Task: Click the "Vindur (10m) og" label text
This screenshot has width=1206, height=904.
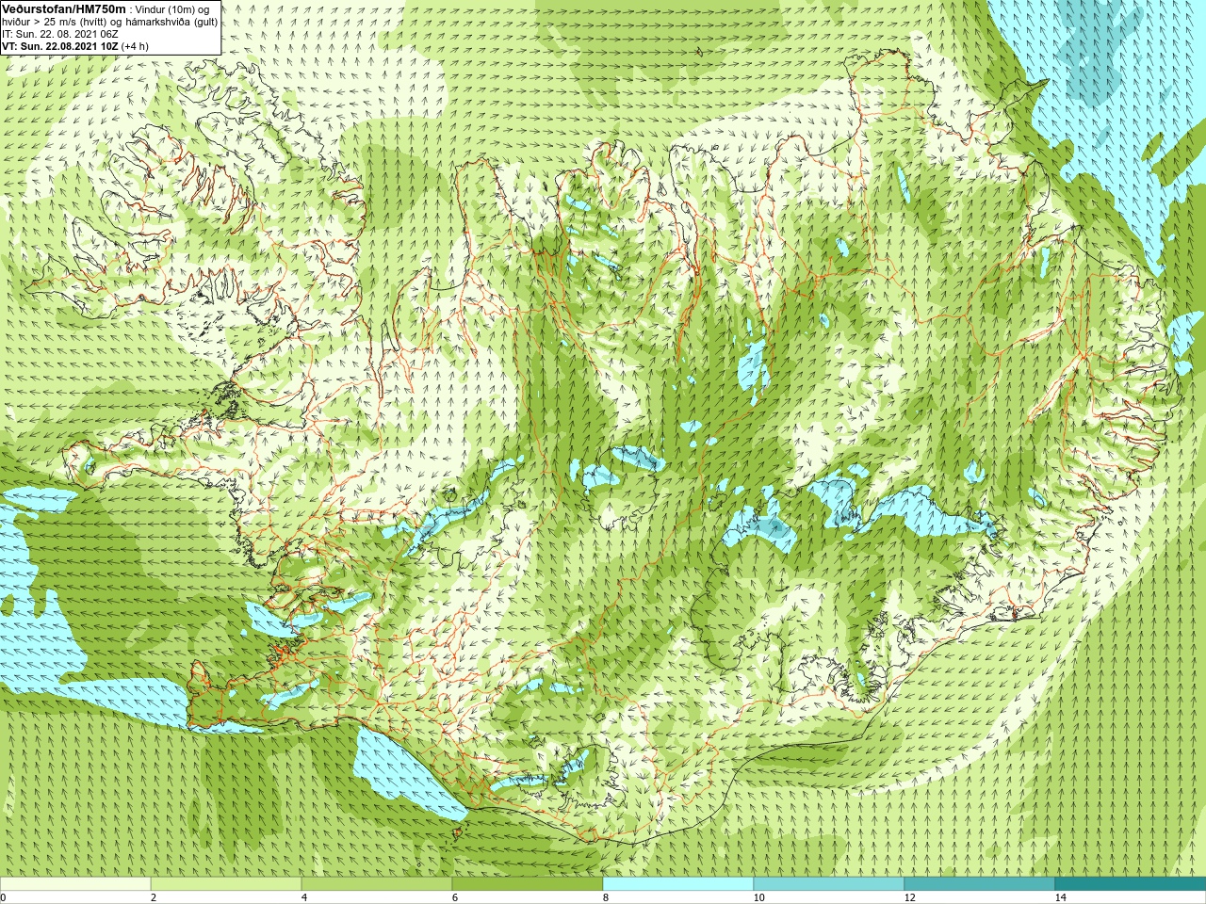Action: tap(173, 9)
